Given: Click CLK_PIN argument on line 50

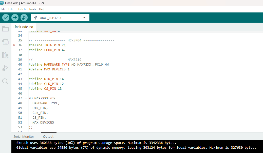Looking at the screenshot, I should (x=40, y=113).
